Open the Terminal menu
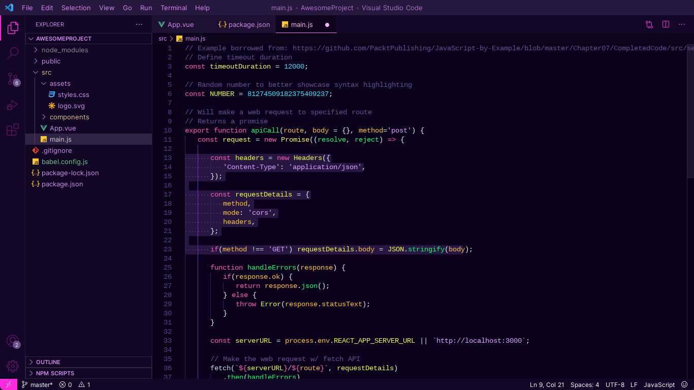Screen dimensions: 694x390 [x=174, y=8]
